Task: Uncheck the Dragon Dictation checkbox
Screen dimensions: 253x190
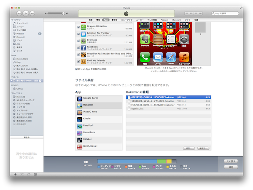Action: [78, 27]
